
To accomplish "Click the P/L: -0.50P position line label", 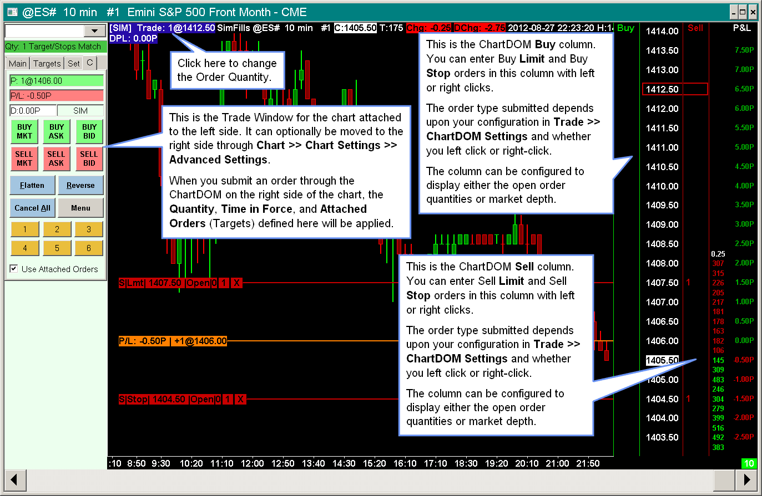I will [x=173, y=341].
